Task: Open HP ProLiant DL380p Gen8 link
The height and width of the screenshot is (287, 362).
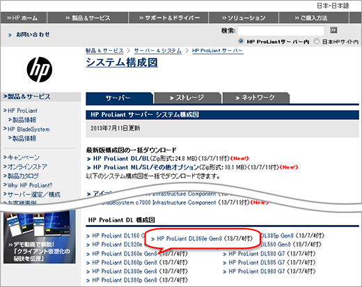Action: coord(125,280)
